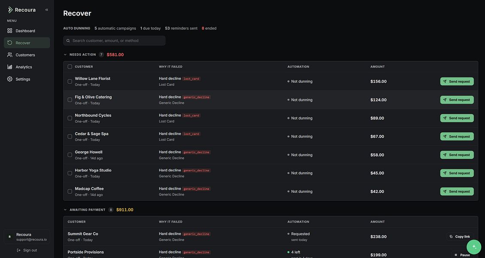
Task: Open the green sparkle assistant button
Action: click(474, 247)
